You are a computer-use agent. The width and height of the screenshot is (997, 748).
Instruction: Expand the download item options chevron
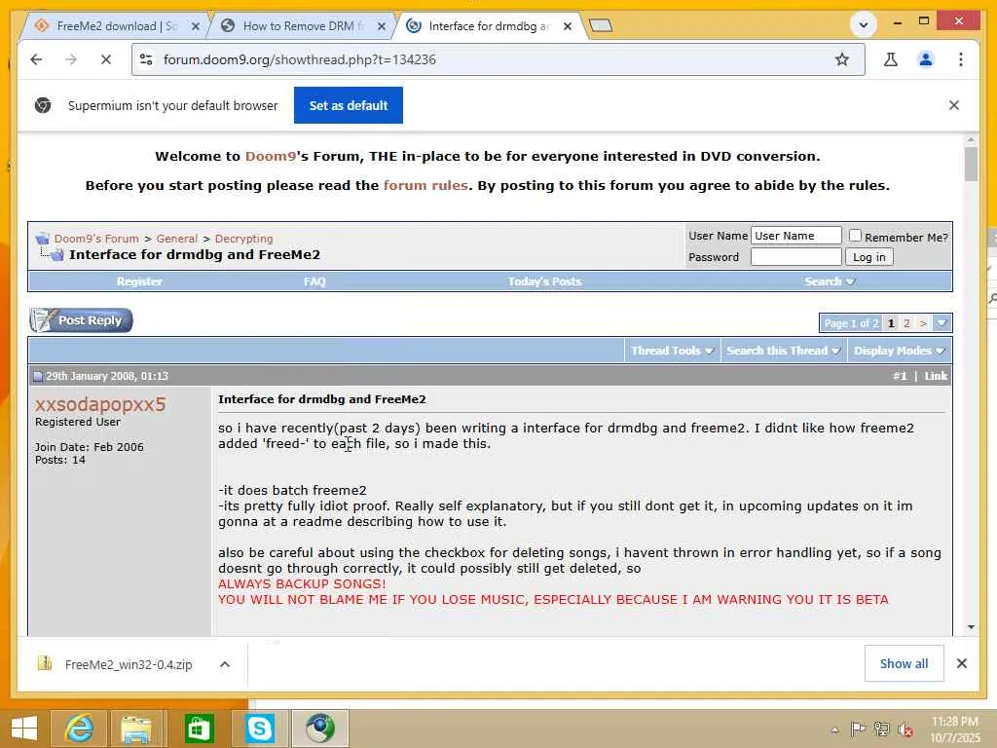point(225,664)
